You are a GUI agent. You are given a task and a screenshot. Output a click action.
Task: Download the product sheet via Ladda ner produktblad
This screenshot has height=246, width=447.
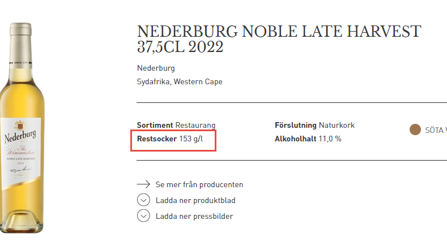click(x=195, y=200)
